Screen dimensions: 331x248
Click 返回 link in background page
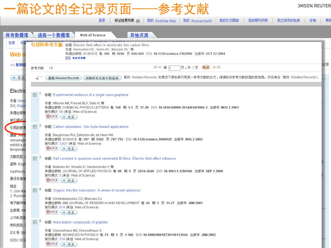[18, 65]
